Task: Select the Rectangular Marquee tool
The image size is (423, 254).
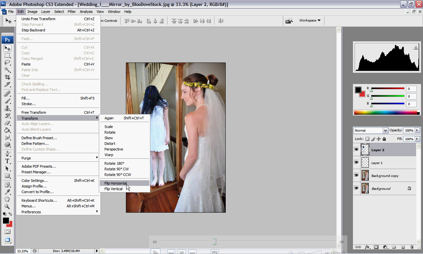Action: click(7, 55)
